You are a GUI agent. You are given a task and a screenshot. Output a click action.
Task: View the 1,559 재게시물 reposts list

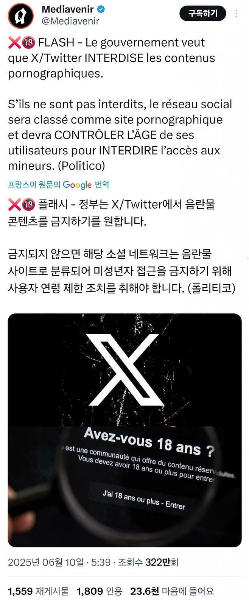point(38,591)
